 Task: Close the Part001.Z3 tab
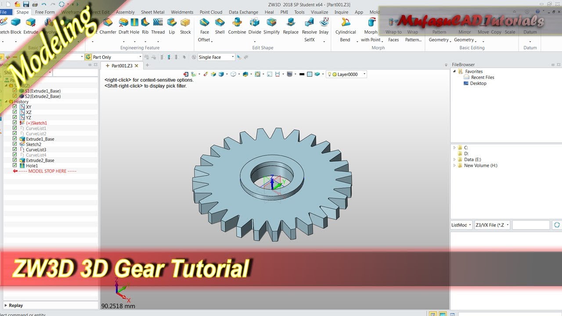137,65
